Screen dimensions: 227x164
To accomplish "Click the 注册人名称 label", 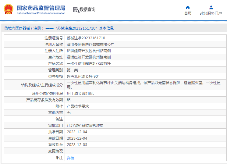I will [54, 45].
